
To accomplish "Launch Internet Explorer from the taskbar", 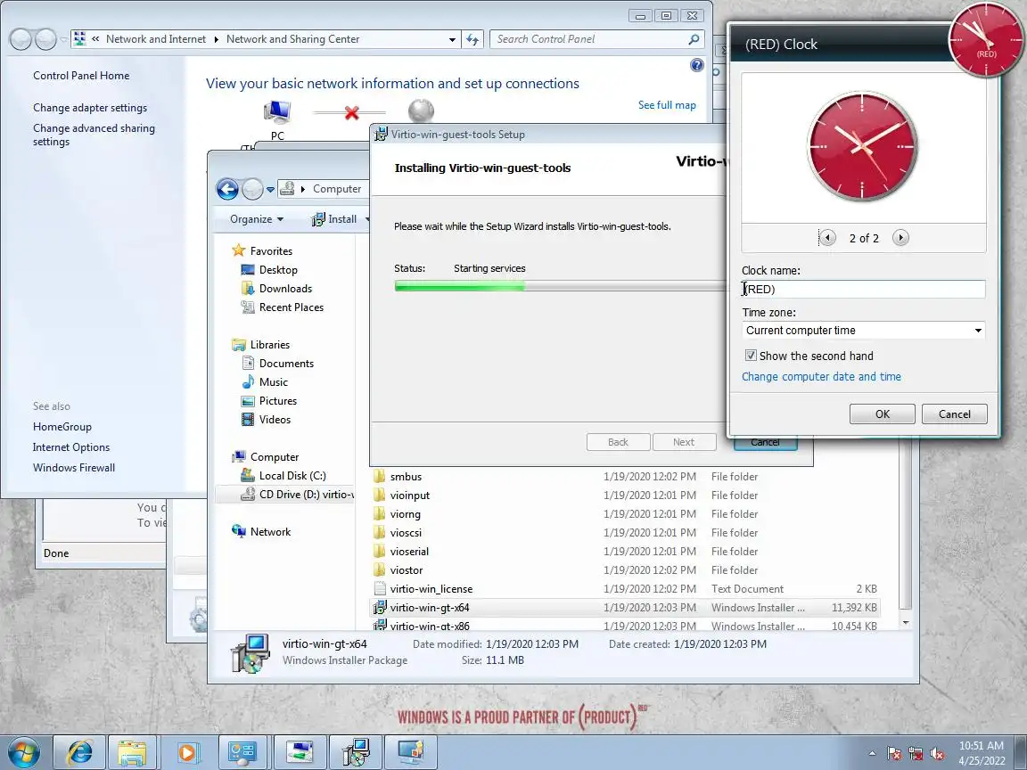I will tap(78, 752).
